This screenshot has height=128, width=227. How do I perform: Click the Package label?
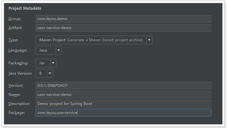(x=17, y=113)
